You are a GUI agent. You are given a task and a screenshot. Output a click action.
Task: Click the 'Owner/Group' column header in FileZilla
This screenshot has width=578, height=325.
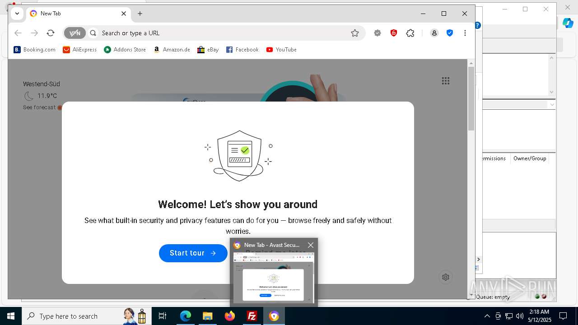(x=530, y=158)
